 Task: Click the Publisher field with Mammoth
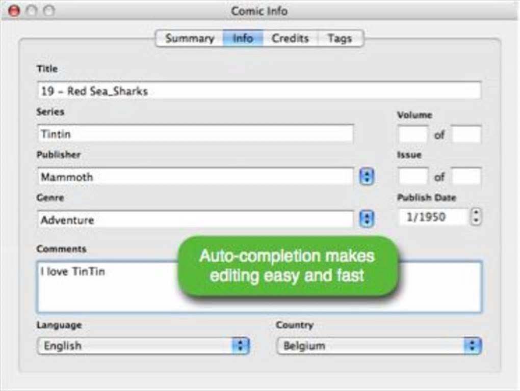point(195,177)
